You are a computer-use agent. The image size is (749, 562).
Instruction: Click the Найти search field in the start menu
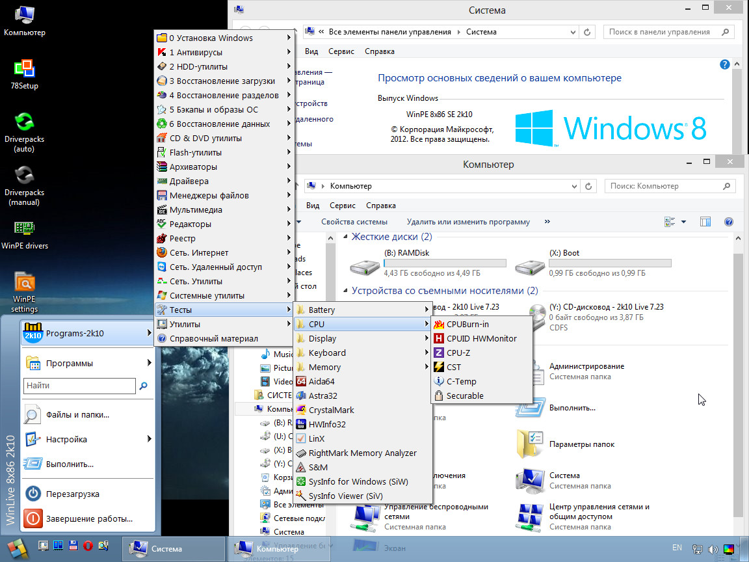pos(79,386)
